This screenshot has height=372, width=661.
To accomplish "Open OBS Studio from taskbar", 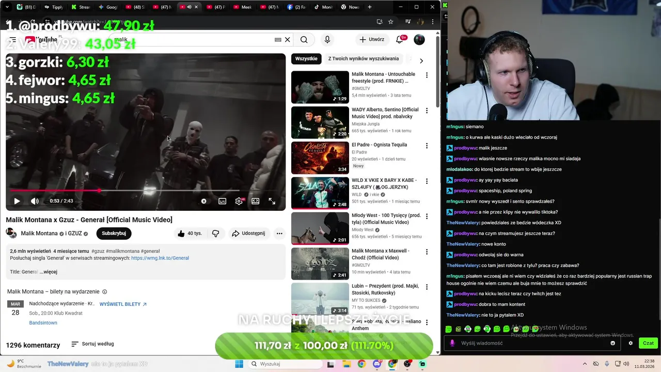I will [407, 364].
